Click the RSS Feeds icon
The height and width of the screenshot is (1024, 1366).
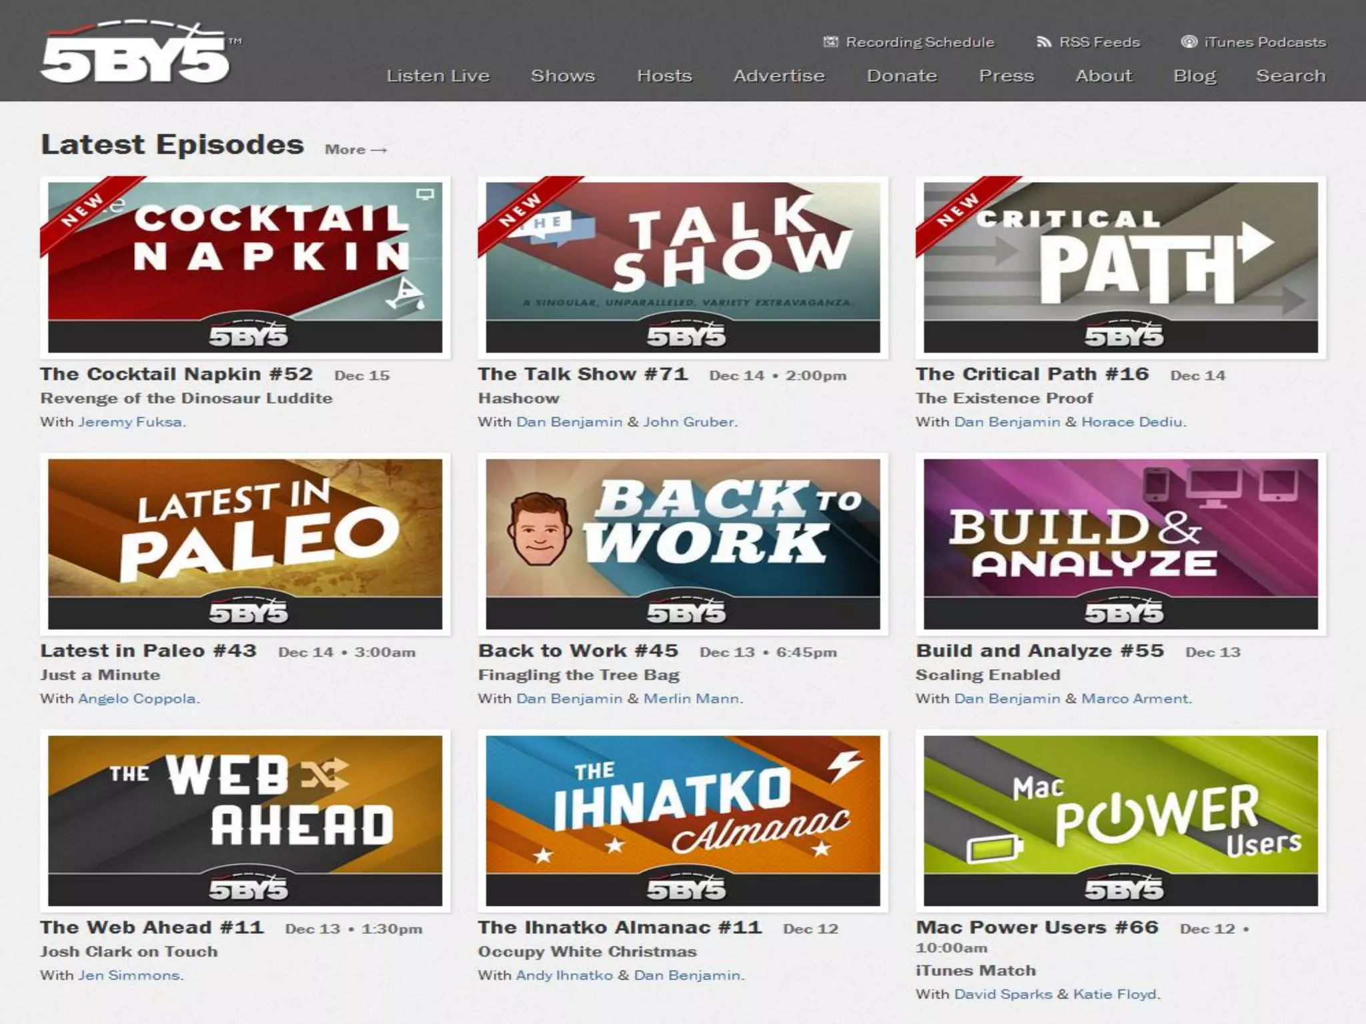[x=1043, y=42]
